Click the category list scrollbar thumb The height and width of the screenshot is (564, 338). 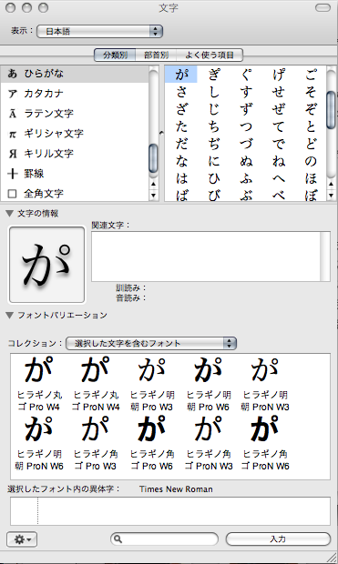click(x=153, y=157)
